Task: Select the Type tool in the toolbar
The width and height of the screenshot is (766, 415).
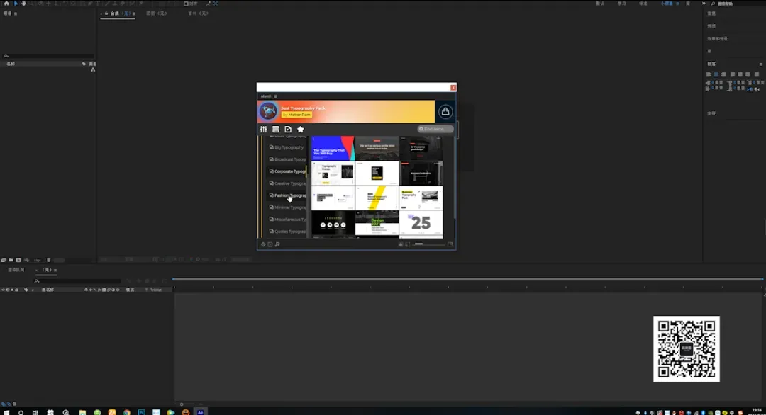Action: coord(98,4)
